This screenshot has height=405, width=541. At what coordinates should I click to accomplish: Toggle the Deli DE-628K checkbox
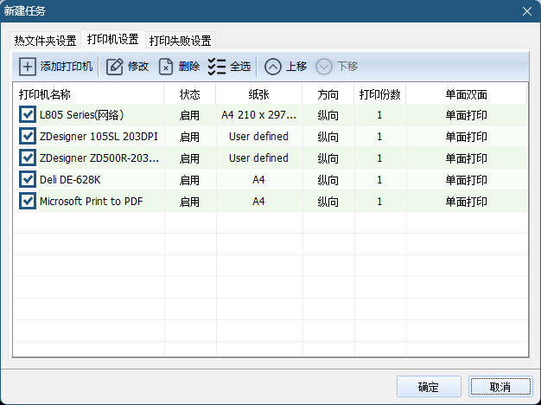click(x=28, y=179)
